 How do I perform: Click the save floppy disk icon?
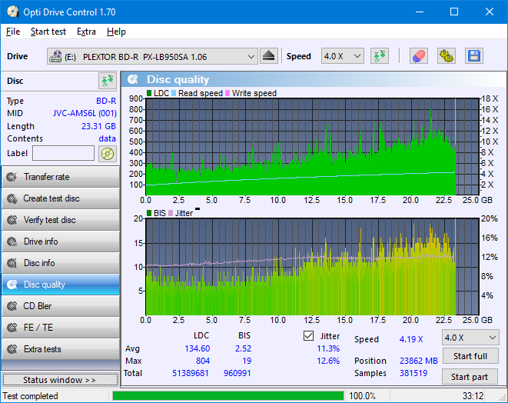click(473, 56)
